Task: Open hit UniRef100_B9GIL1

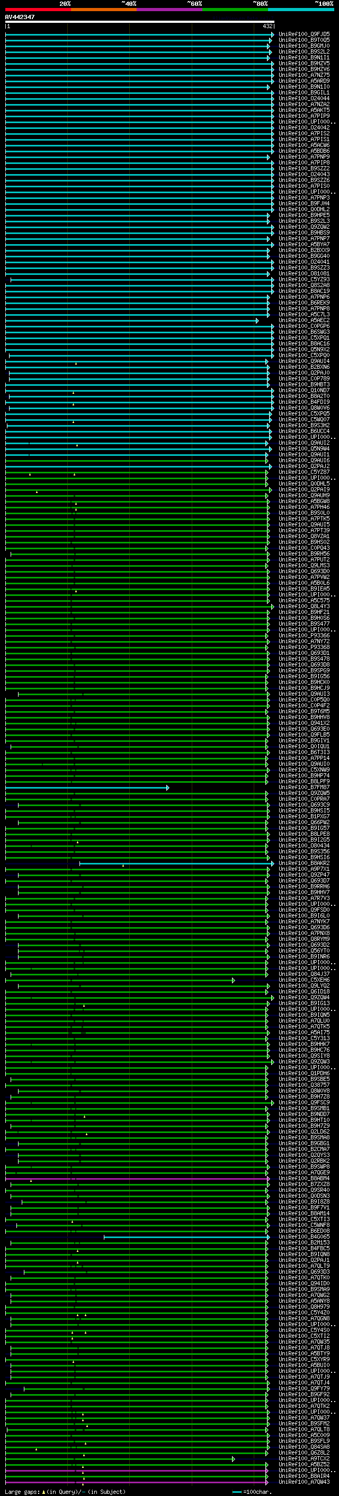Action: click(304, 92)
